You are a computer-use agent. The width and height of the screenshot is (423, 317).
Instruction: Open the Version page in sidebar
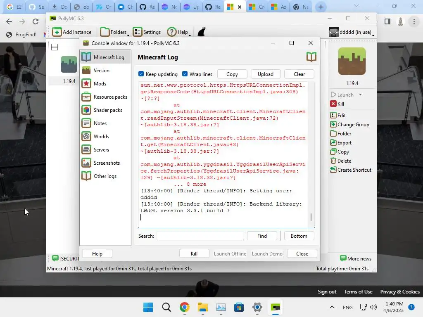click(x=105, y=70)
